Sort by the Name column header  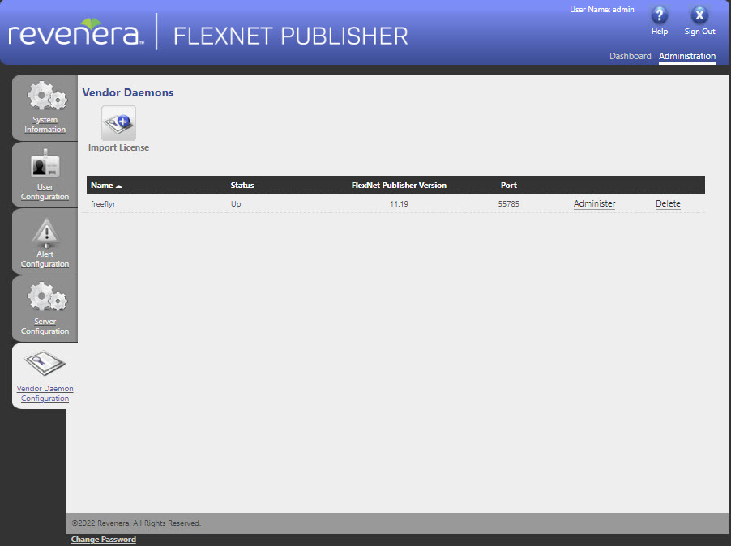pos(106,186)
